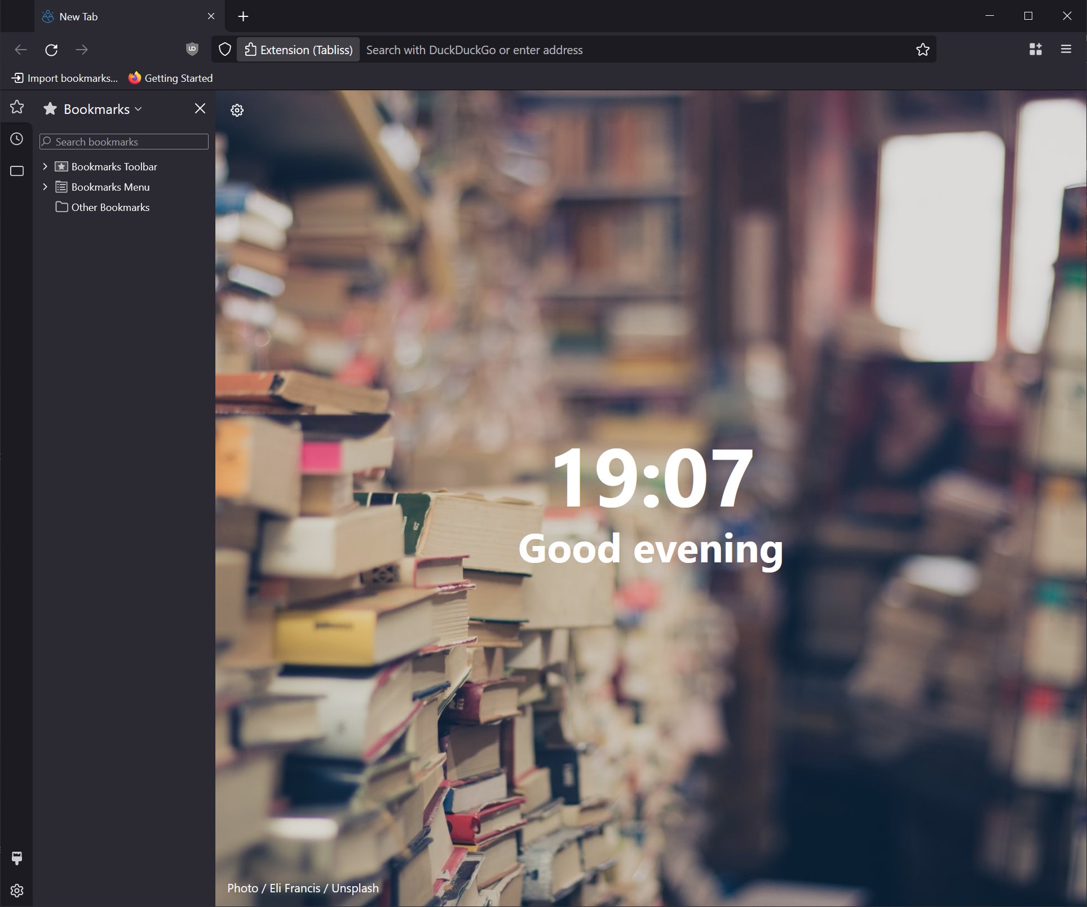Select the Other Bookmarks folder

tap(110, 207)
